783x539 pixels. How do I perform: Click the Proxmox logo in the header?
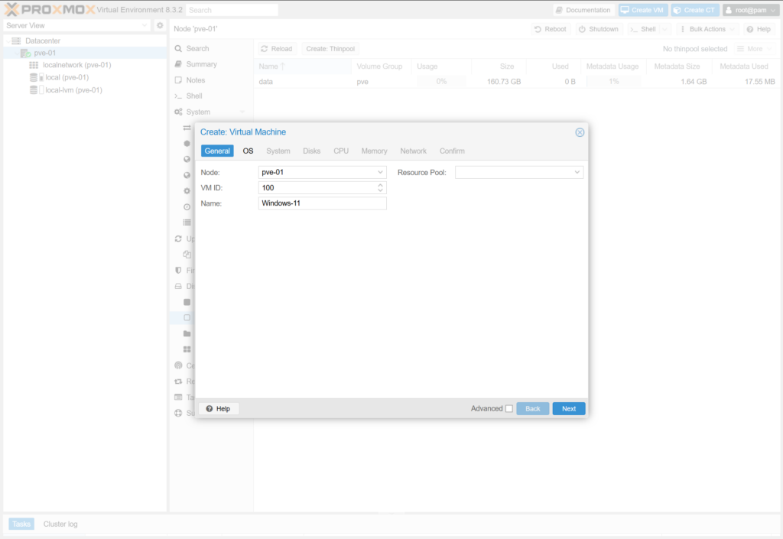point(49,10)
